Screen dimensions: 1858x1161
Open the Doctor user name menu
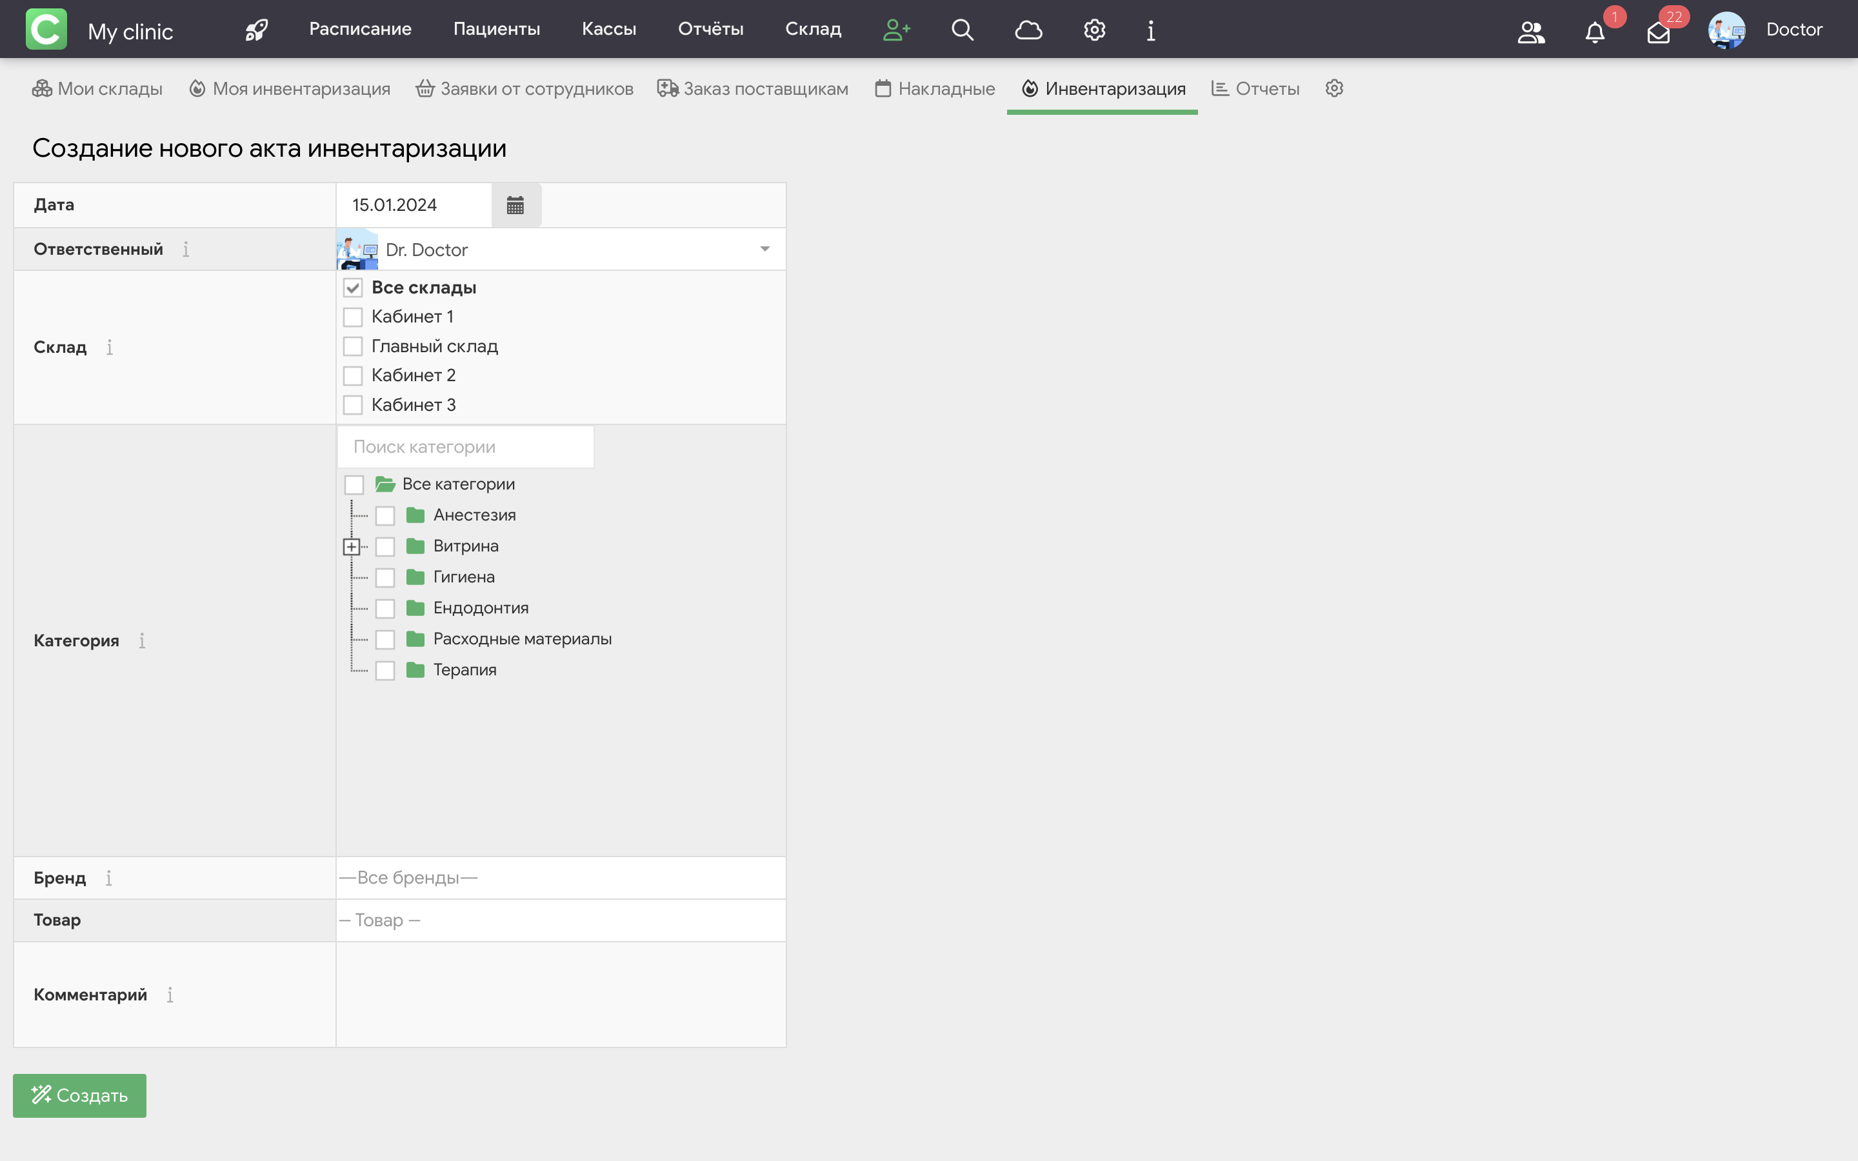click(1793, 29)
